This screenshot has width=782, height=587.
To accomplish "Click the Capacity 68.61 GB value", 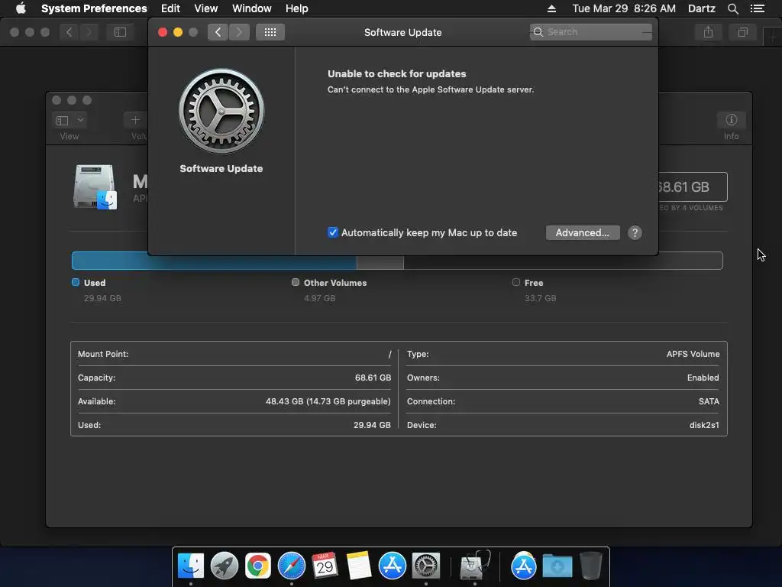I will (373, 378).
